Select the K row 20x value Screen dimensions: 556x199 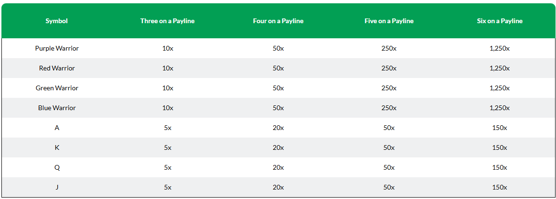[278, 147]
